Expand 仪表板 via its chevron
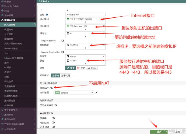Screen dimensions: 186x134 35,1
